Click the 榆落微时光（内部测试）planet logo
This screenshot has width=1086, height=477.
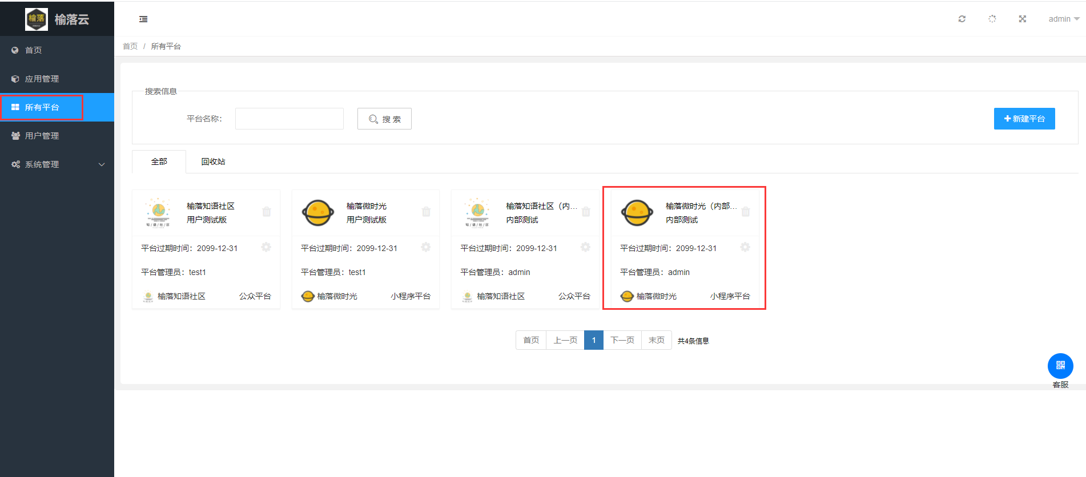(x=637, y=212)
